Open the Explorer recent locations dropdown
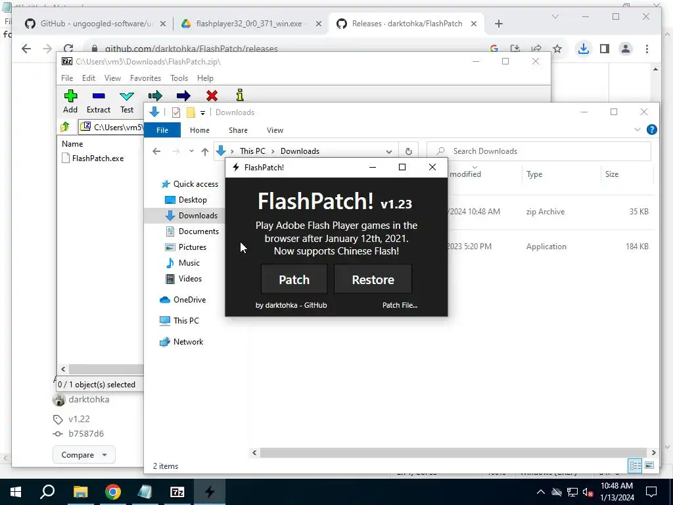The height and width of the screenshot is (505, 673). tap(191, 151)
